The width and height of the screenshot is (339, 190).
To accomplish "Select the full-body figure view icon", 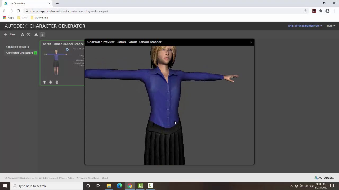I will pos(42,35).
